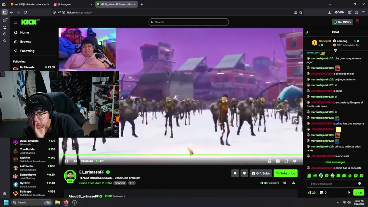The image size is (368, 207).
Task: Open browser extensions puzzle icon
Action: click(x=356, y=12)
